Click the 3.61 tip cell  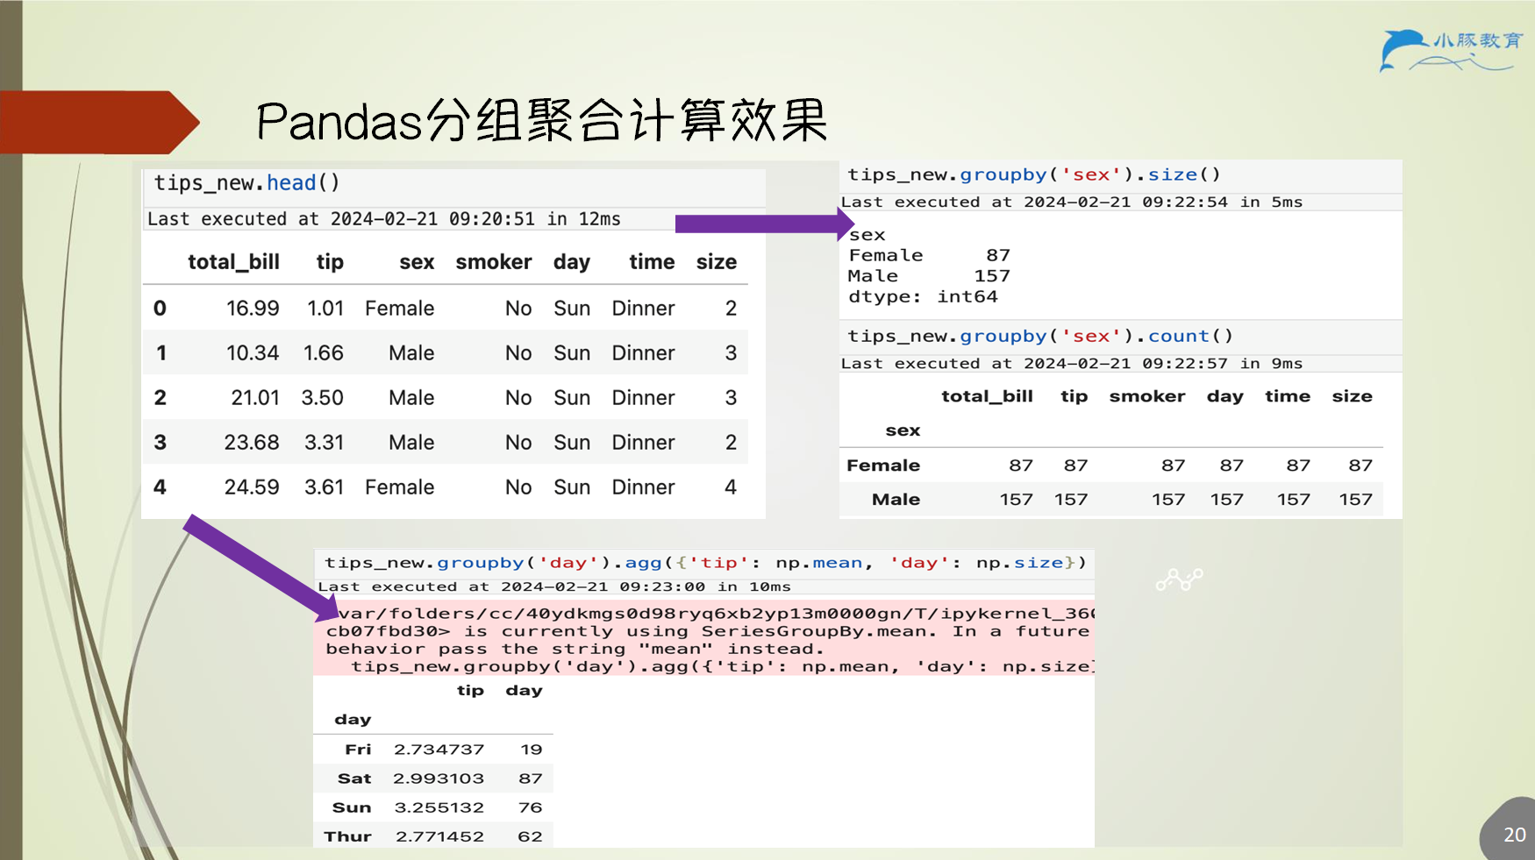point(324,487)
